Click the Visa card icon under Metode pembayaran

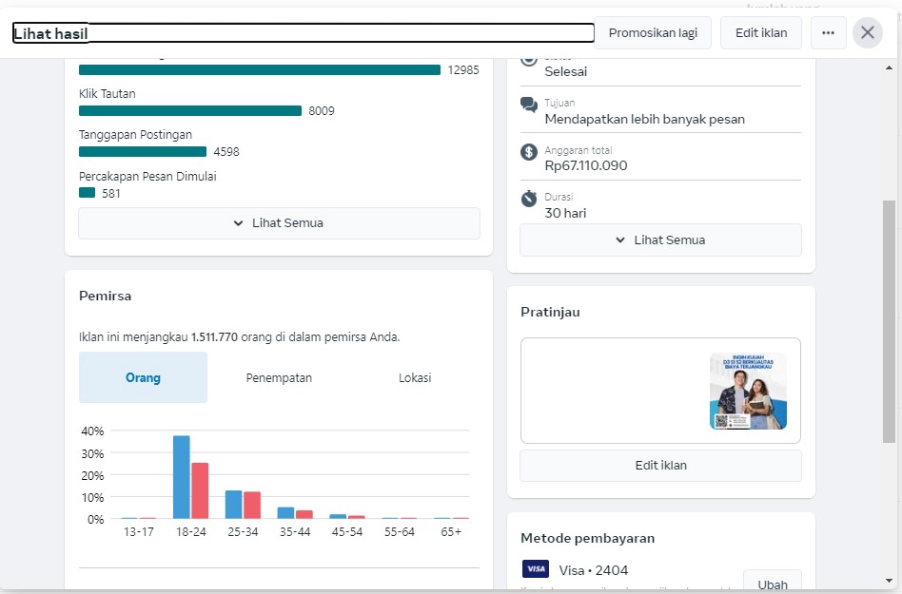pos(536,568)
